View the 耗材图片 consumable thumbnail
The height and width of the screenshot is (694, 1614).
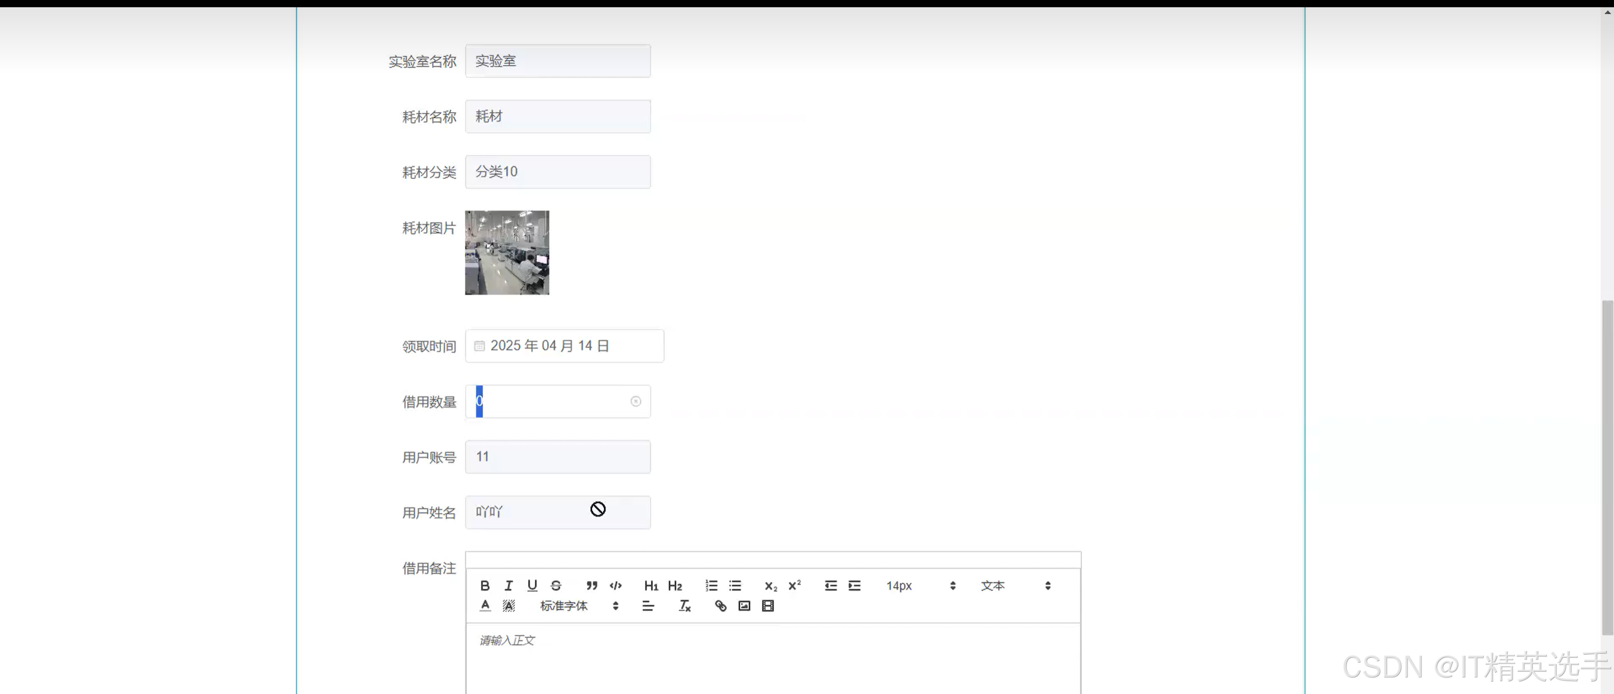pyautogui.click(x=507, y=253)
